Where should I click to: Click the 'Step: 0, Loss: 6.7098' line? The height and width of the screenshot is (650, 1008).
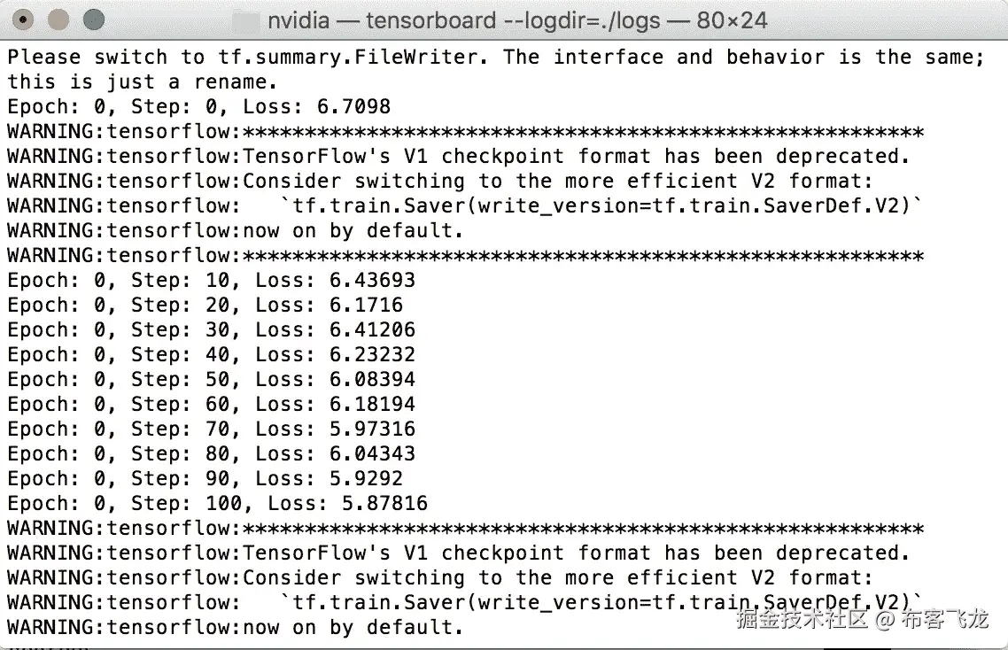[x=198, y=107]
